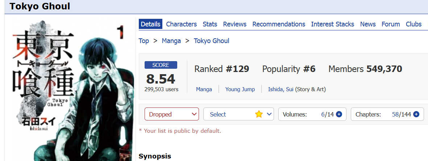Open the News tab

pos(368,24)
